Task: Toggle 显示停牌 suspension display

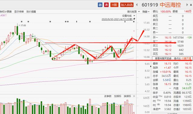Action: point(19,12)
